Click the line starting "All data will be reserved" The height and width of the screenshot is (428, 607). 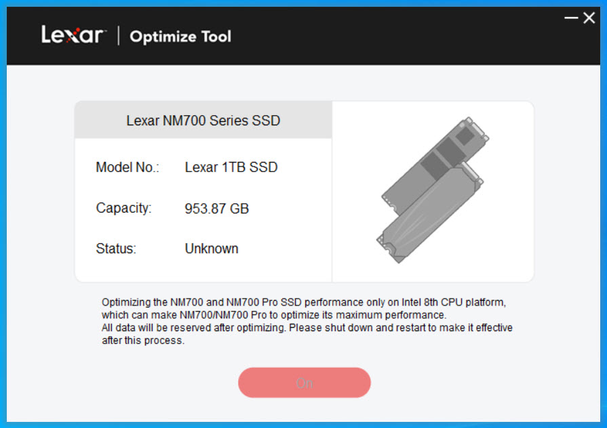click(x=307, y=328)
